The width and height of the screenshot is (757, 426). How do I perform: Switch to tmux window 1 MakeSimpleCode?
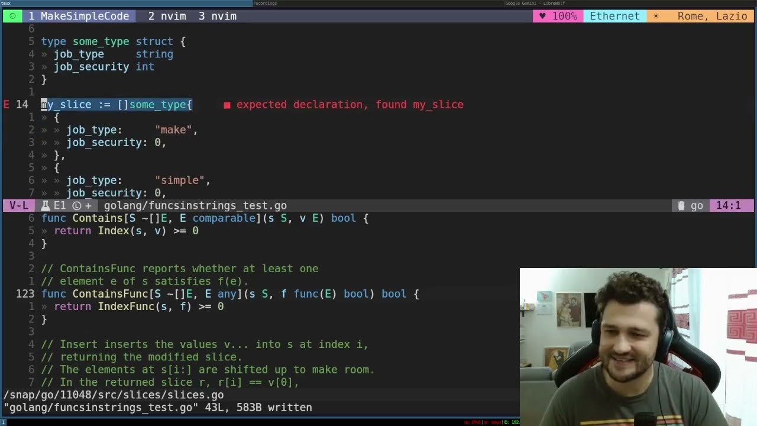[x=79, y=16]
